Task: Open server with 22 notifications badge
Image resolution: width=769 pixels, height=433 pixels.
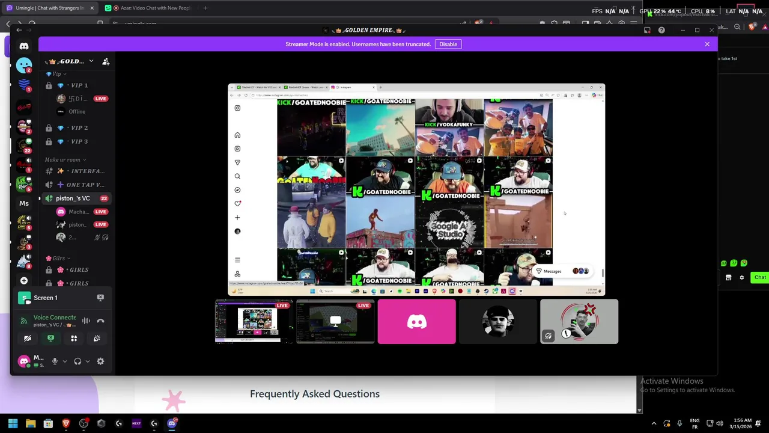Action: click(24, 145)
